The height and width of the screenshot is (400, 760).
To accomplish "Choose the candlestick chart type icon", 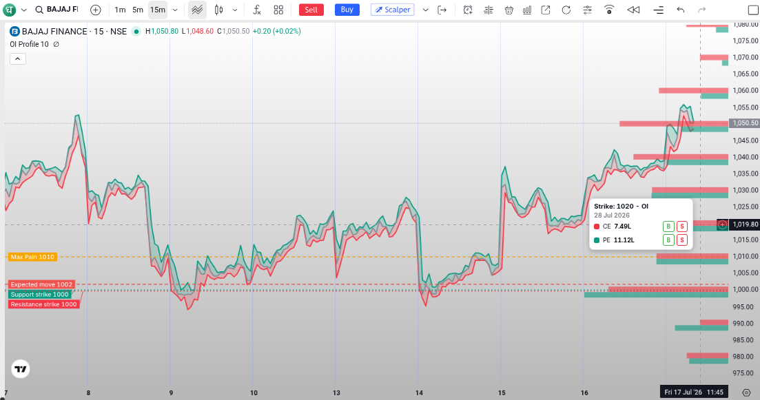I will tap(219, 10).
